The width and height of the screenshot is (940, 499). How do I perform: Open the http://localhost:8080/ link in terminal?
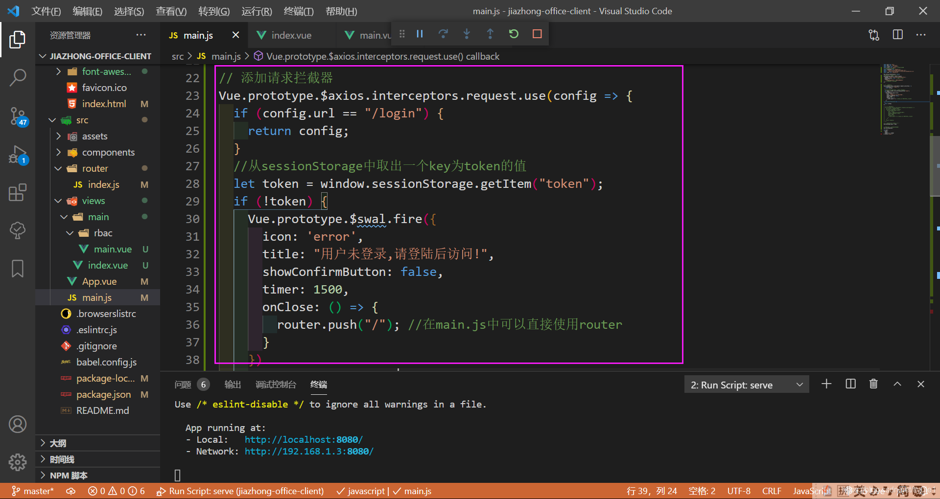[304, 440]
